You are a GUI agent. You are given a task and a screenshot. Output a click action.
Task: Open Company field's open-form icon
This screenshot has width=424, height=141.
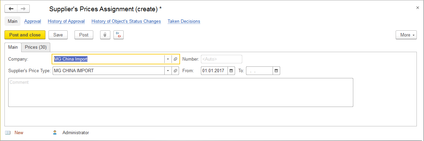tap(176, 59)
